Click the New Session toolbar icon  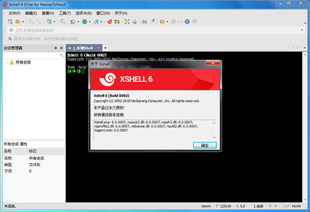pos(10,22)
